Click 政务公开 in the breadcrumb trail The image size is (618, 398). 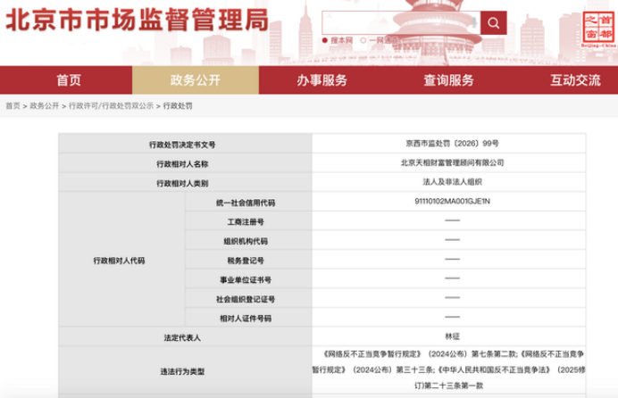44,105
